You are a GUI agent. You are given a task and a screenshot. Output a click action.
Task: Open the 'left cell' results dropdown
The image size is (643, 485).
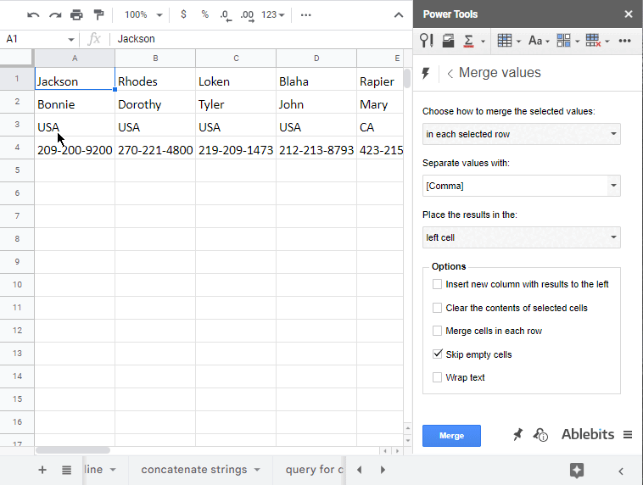pyautogui.click(x=521, y=237)
